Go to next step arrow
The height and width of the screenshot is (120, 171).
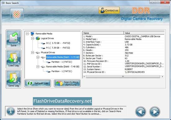tap(155, 112)
